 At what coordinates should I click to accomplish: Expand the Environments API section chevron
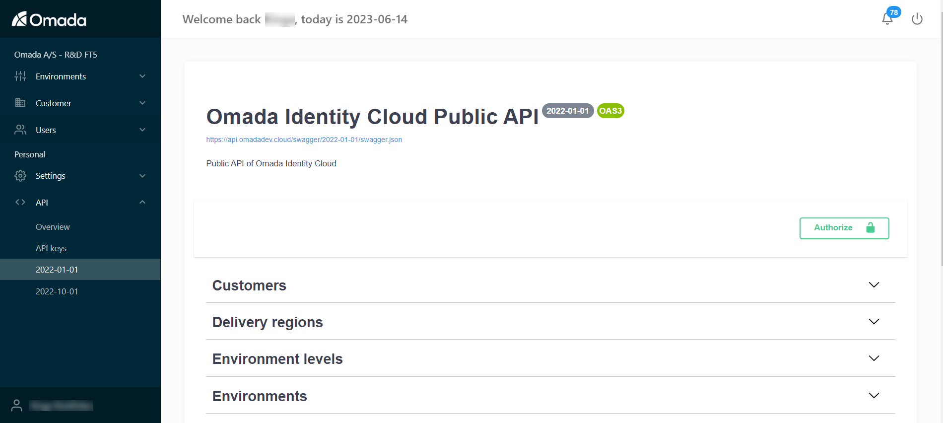(x=874, y=395)
